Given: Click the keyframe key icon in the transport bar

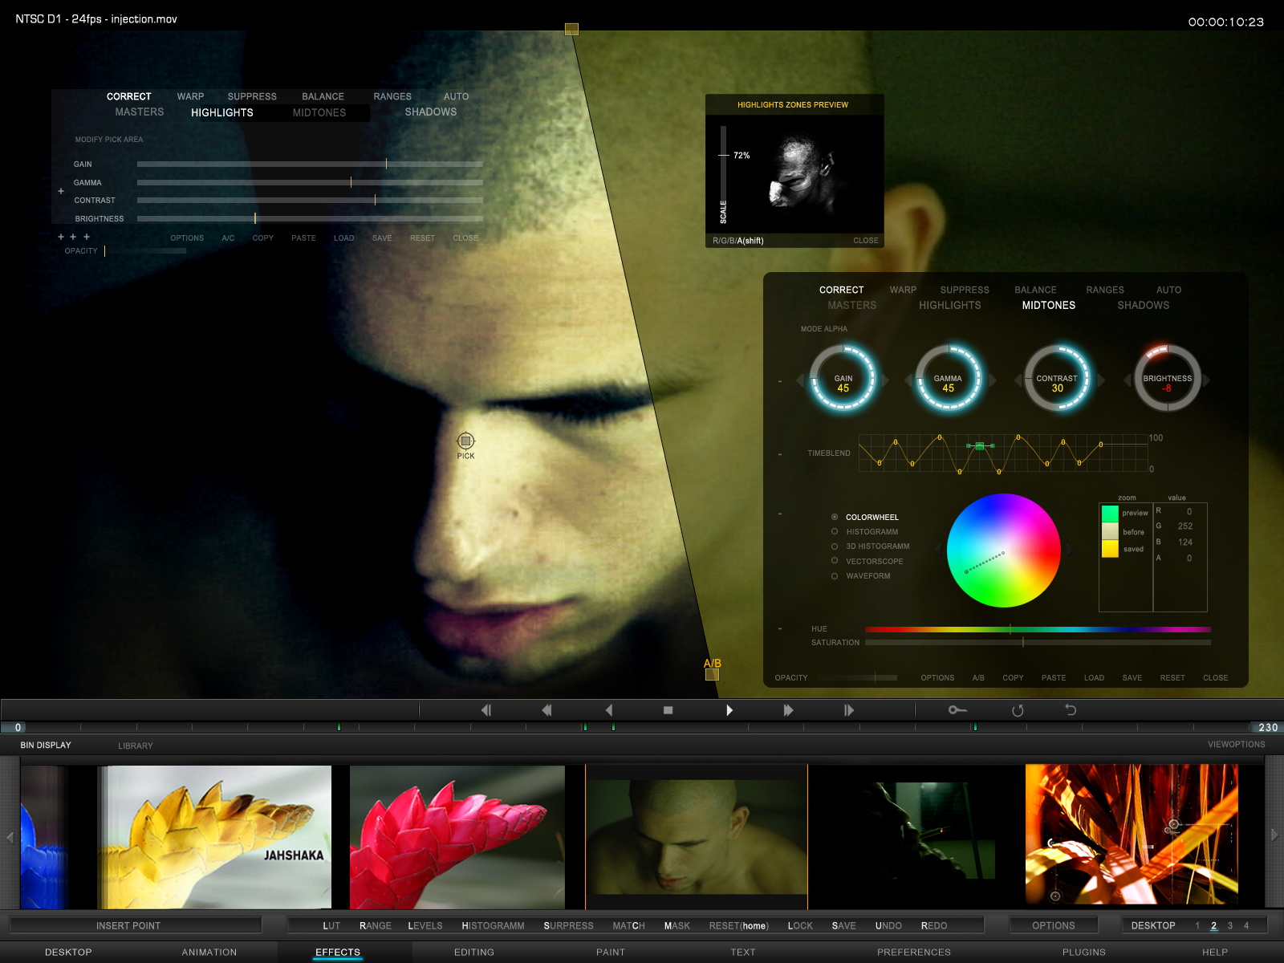Looking at the screenshot, I should point(957,710).
